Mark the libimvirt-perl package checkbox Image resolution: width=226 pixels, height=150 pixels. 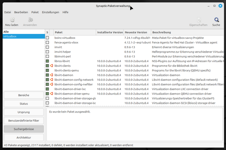coord(47,56)
